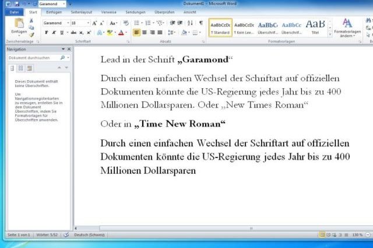Screen dimensions: 373x248
Task: Click the numbered list icon
Action: click(x=148, y=23)
